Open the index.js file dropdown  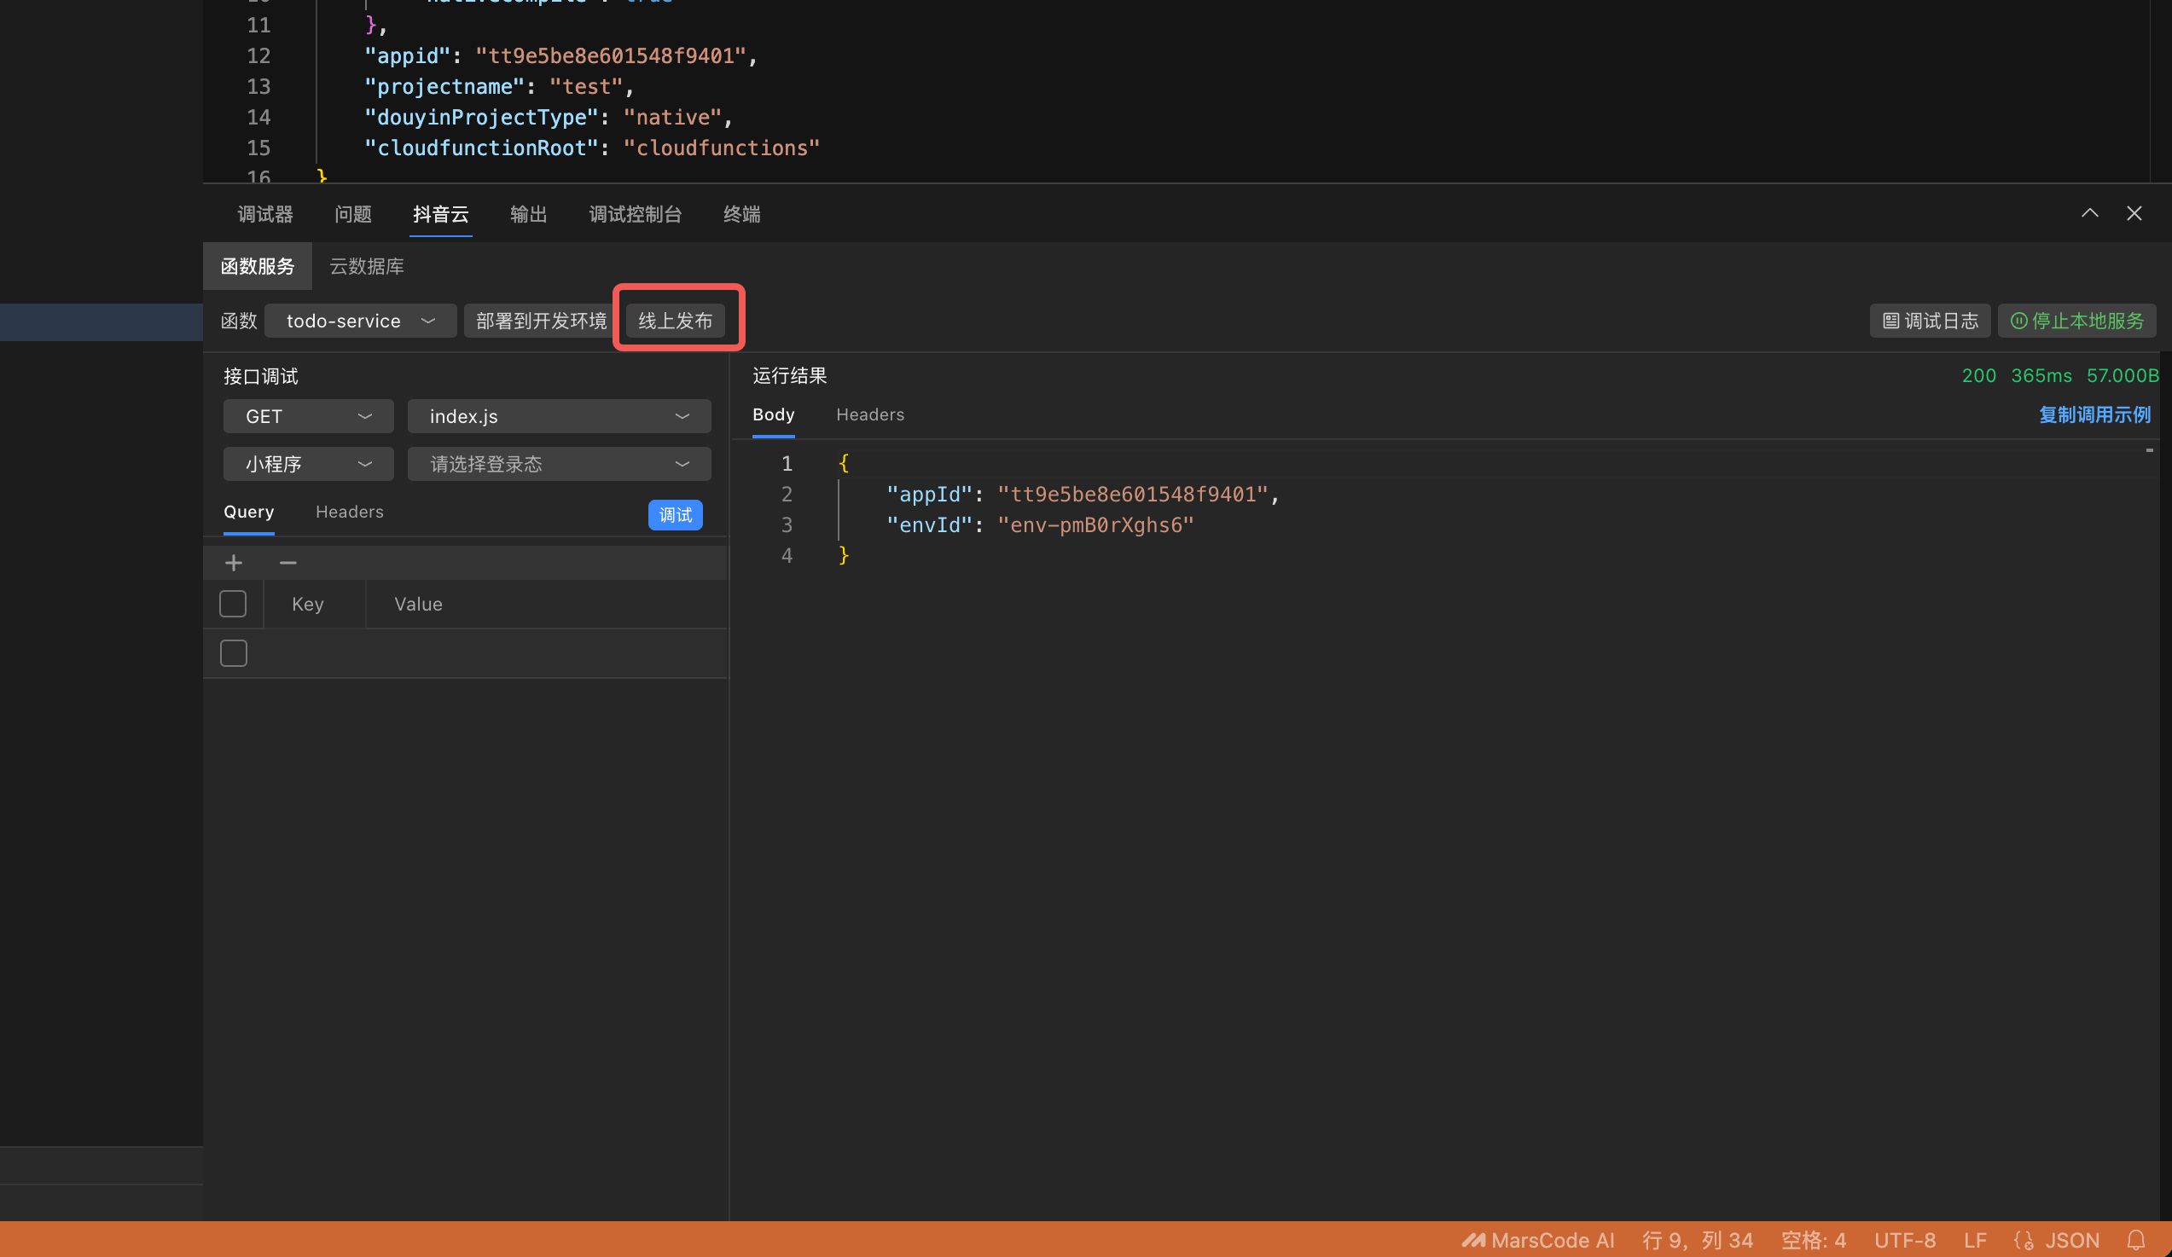point(560,416)
